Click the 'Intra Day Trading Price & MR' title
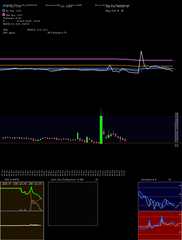Screen dimensions: 182x240 pos(67,180)
